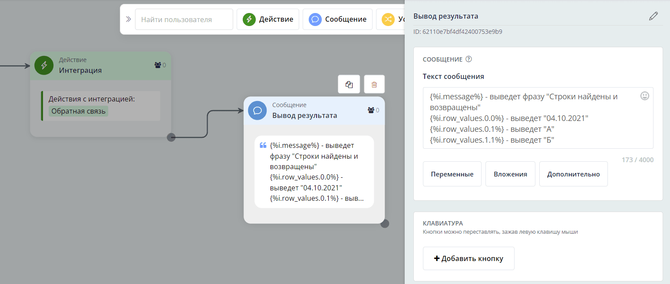Click the message preview bubble in Вывод результата
The image size is (670, 284).
[x=314, y=172]
